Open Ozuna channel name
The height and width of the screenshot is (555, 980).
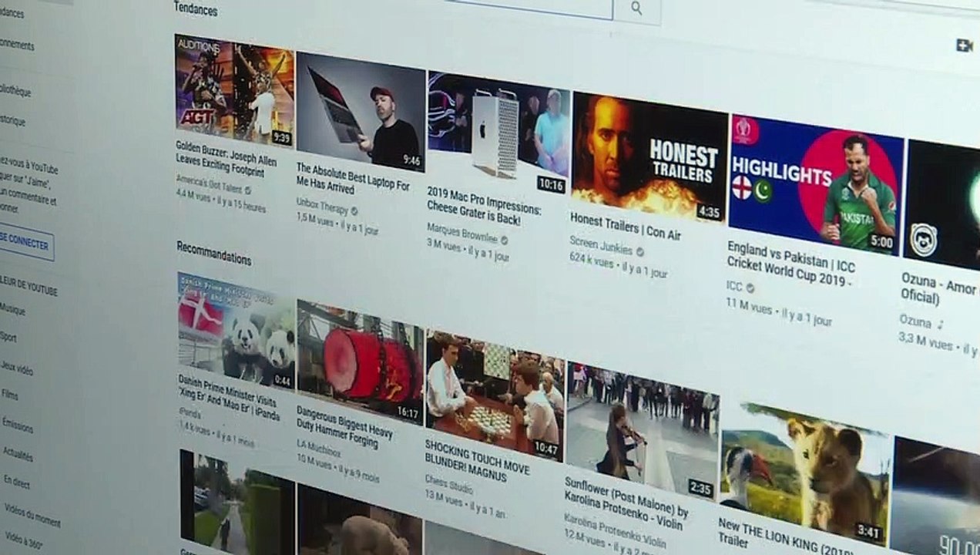click(x=915, y=319)
